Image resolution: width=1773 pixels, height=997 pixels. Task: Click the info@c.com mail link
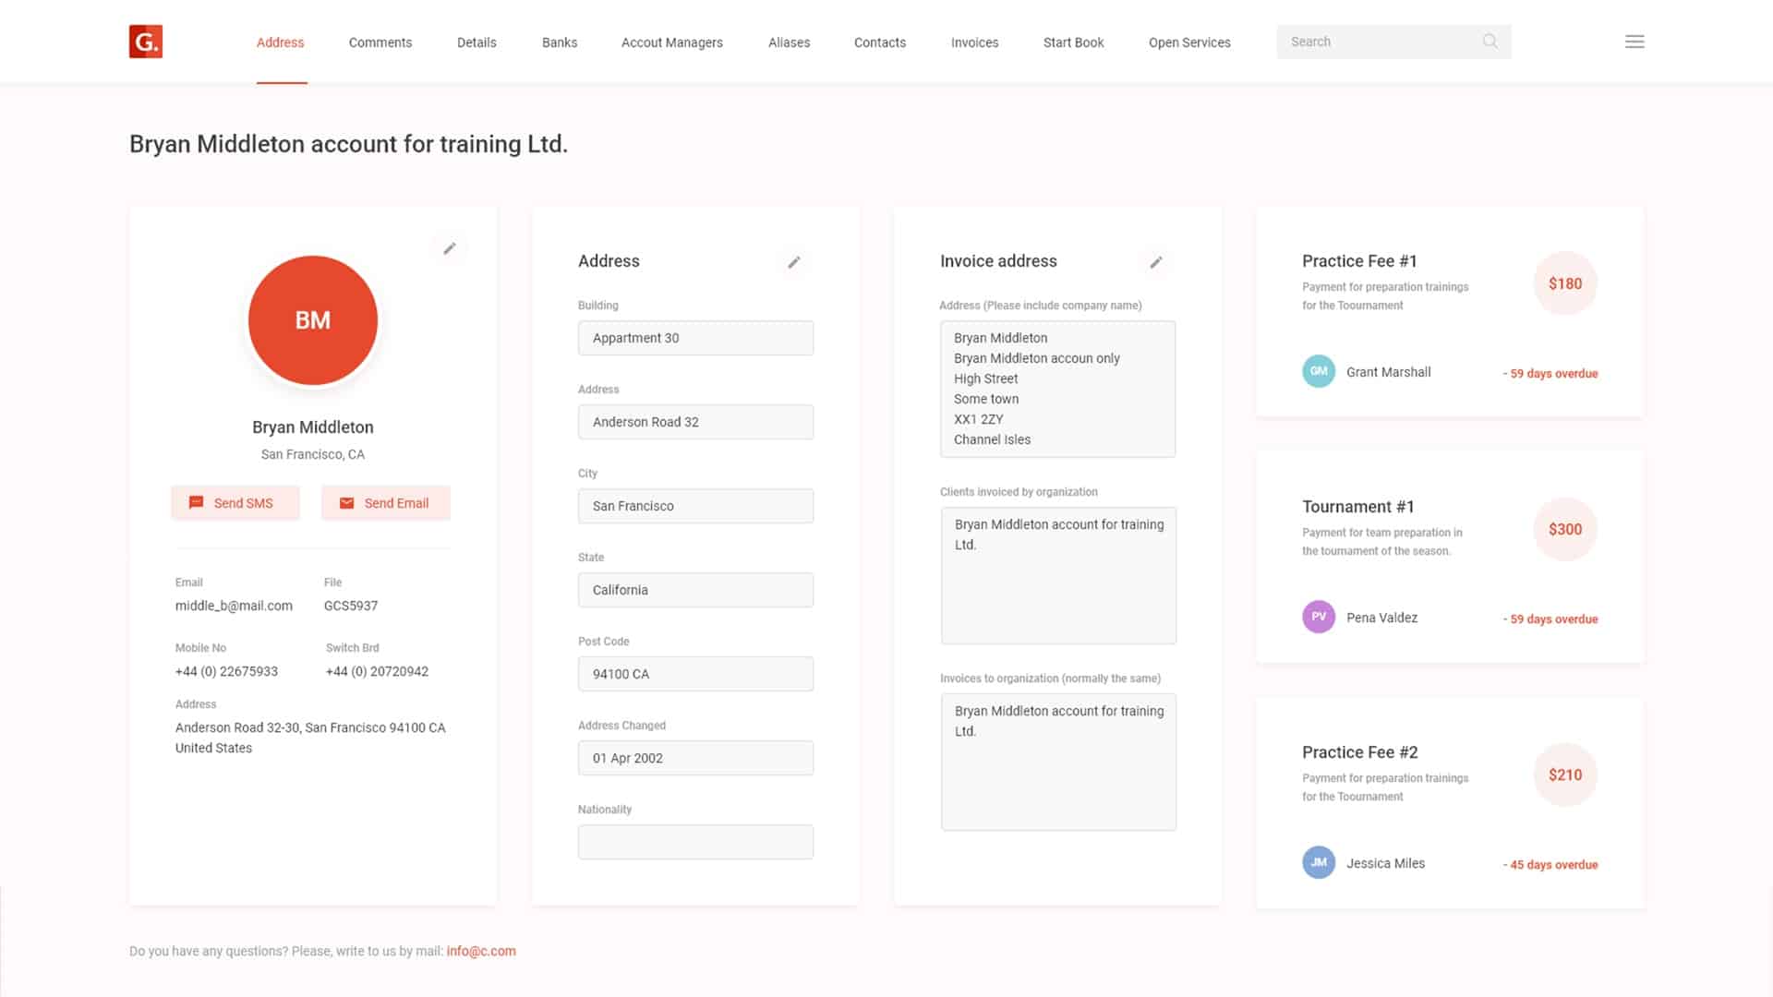(481, 951)
